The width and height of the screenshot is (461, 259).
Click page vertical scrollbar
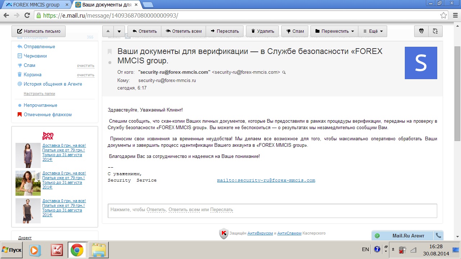point(457,94)
